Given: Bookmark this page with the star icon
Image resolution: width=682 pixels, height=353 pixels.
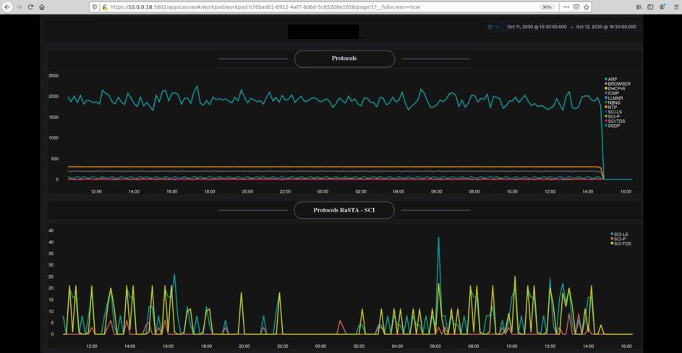Looking at the screenshot, I should [x=587, y=6].
